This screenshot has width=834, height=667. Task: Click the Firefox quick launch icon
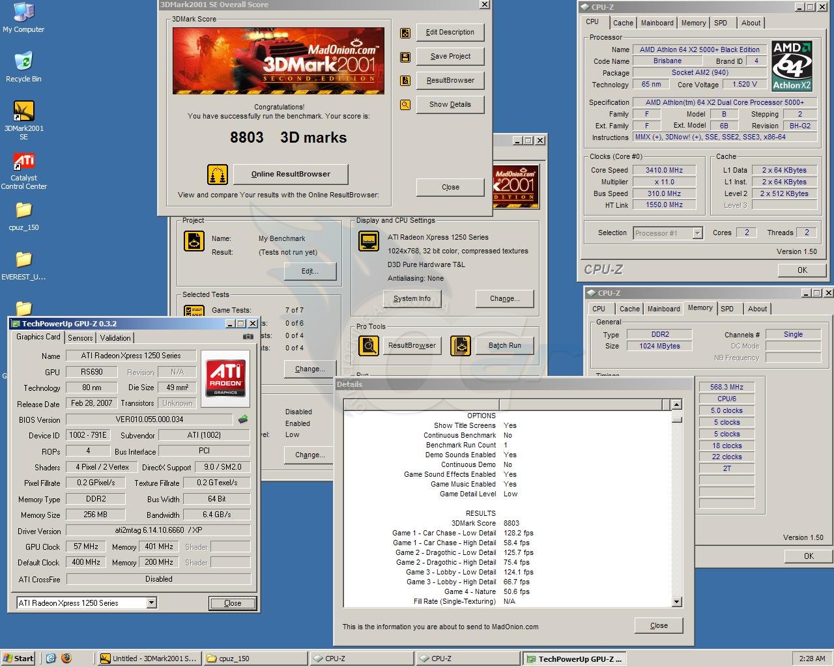[x=66, y=659]
